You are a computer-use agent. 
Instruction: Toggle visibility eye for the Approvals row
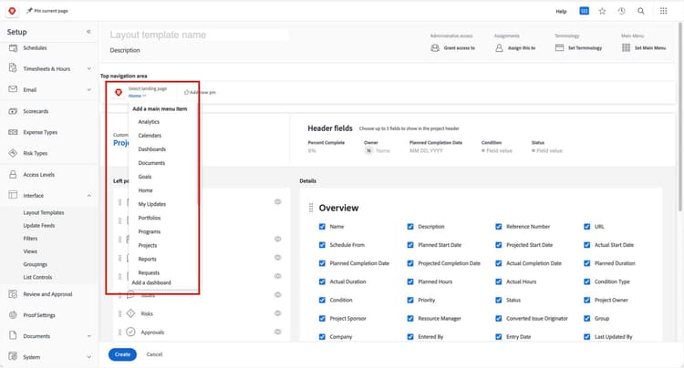pos(277,332)
